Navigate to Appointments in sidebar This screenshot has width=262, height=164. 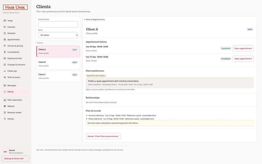click(x=16, y=39)
